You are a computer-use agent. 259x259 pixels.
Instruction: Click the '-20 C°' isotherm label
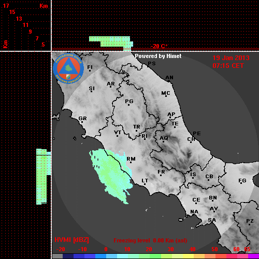tap(159, 46)
